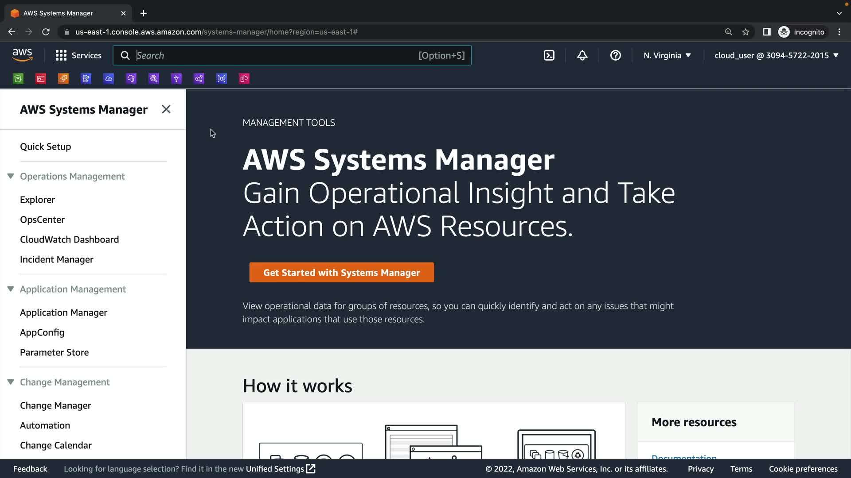Collapse the Operations Management section
The image size is (851, 478).
click(x=11, y=176)
